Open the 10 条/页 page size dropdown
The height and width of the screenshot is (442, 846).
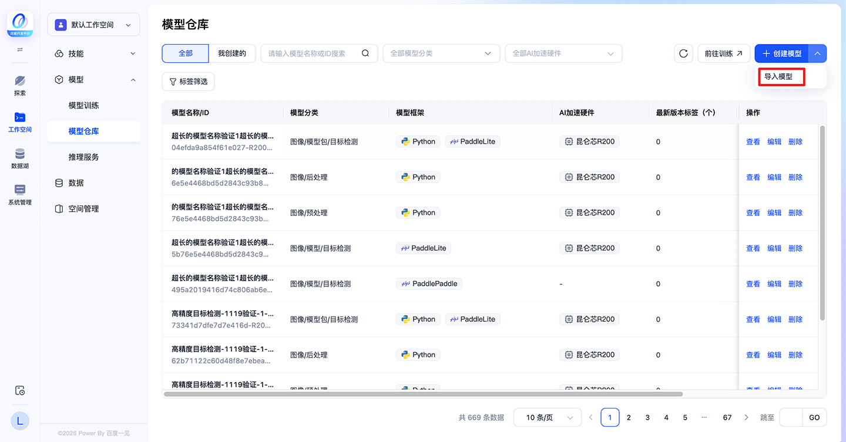click(548, 417)
